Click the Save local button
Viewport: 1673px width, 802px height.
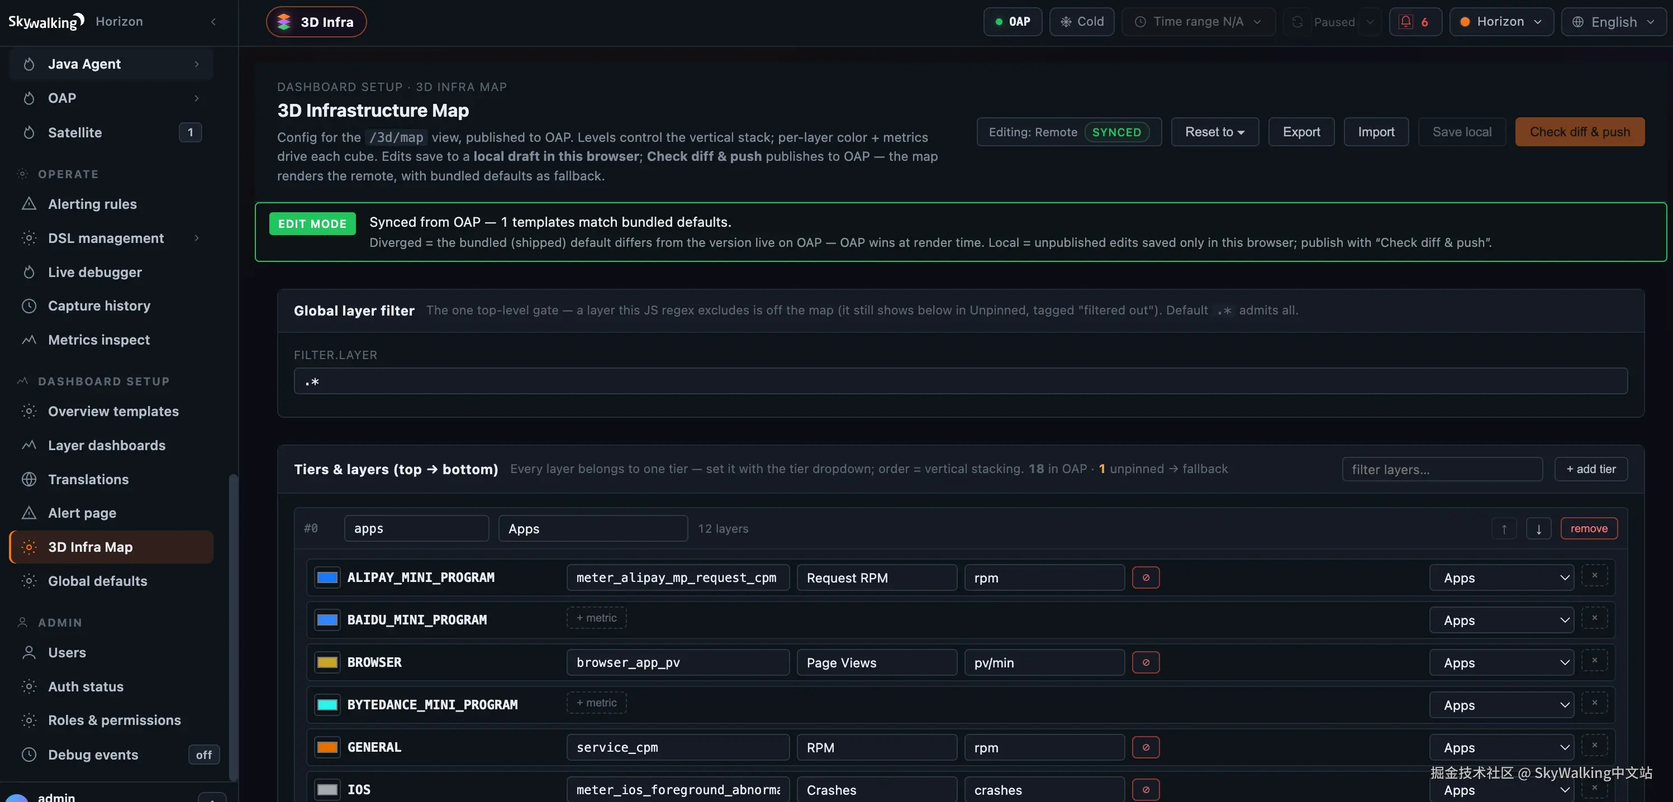(x=1461, y=132)
